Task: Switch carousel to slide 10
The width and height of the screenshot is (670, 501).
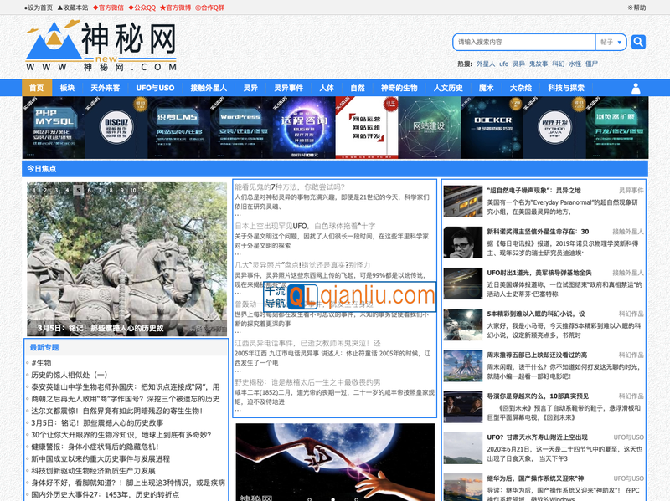Action: click(132, 190)
